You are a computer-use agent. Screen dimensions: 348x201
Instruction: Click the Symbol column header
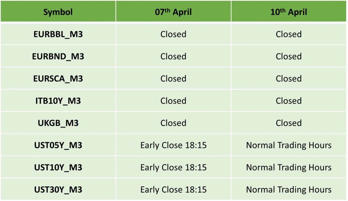click(x=58, y=11)
